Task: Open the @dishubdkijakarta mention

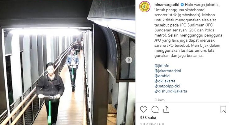Action: pyautogui.click(x=171, y=91)
